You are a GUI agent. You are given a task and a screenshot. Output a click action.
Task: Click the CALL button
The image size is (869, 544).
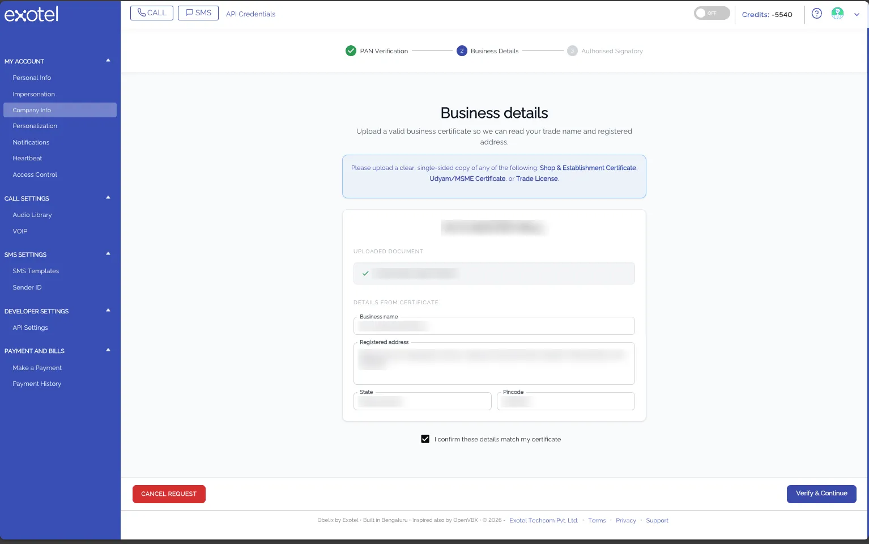click(x=152, y=13)
